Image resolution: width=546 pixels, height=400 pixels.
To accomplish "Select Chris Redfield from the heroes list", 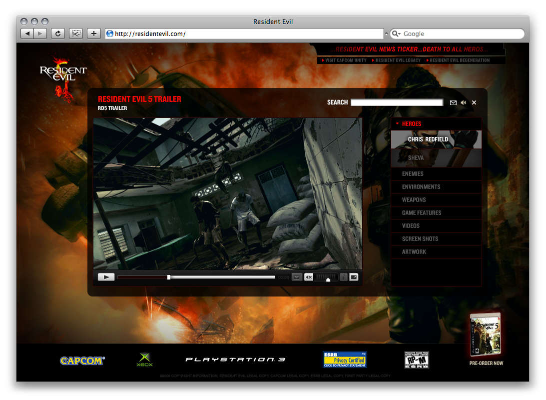I will [428, 139].
